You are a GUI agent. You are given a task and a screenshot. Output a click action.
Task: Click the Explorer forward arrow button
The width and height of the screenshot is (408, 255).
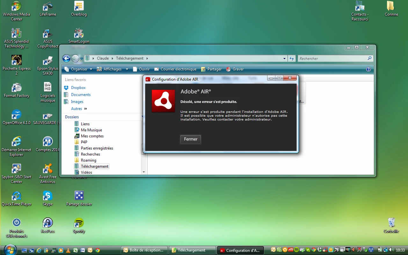click(x=75, y=58)
